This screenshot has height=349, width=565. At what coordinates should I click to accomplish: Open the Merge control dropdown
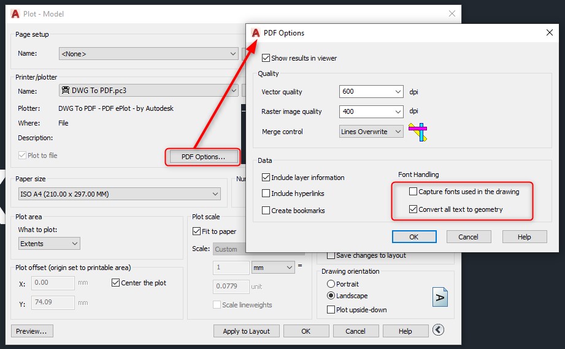click(x=371, y=132)
